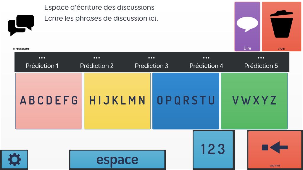
Task: Select the Prédiction 1 suggestion
Action: coord(42,66)
